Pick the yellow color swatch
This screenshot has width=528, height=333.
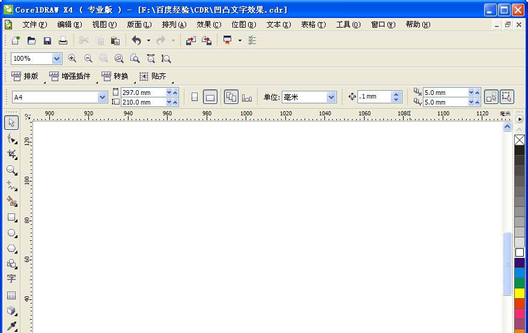point(520,293)
